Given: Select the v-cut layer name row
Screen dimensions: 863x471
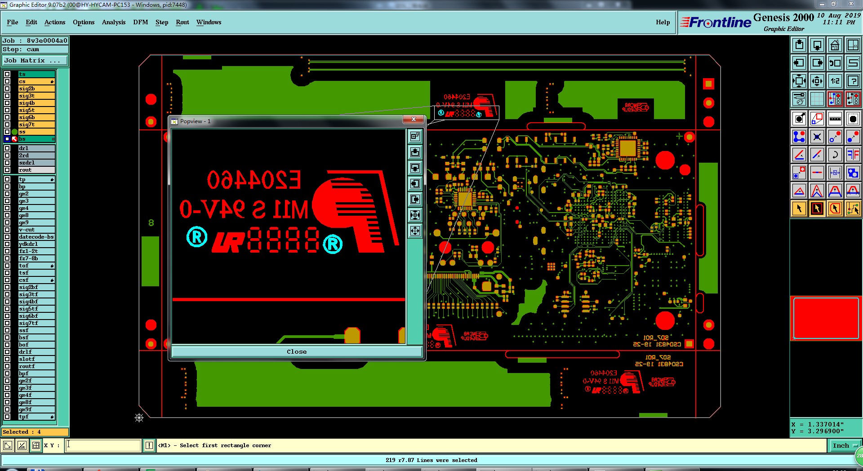Looking at the screenshot, I should tap(36, 230).
